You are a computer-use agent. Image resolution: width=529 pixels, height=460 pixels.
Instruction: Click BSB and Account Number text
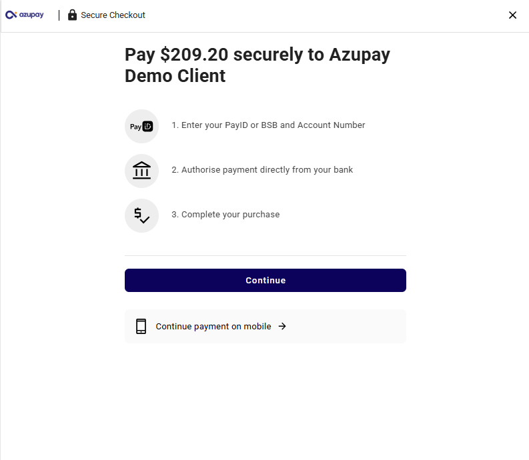coord(313,125)
